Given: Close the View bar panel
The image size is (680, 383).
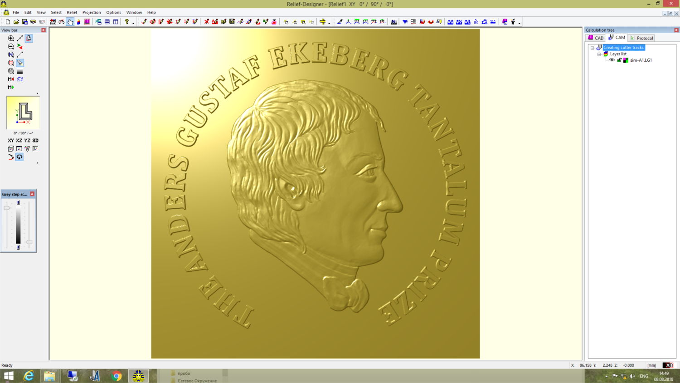Looking at the screenshot, I should point(44,30).
